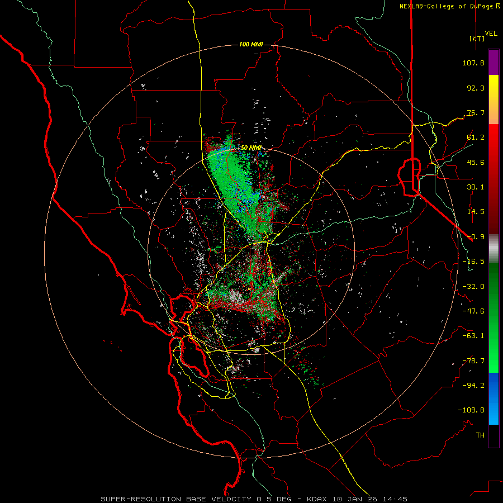The height and width of the screenshot is (503, 503).
Task: Click the 100 NMI range ring label
Action: click(251, 44)
